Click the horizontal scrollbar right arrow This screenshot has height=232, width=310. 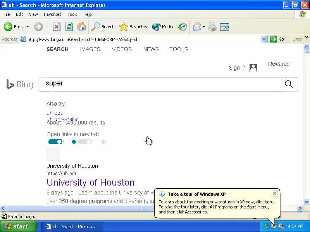pyautogui.click(x=300, y=208)
